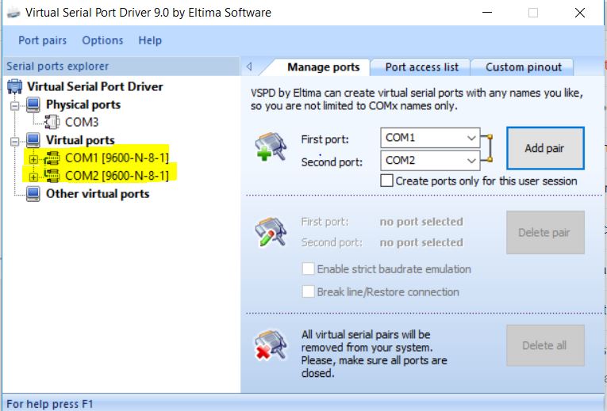Select the Virtual ports label

pyautogui.click(x=80, y=140)
